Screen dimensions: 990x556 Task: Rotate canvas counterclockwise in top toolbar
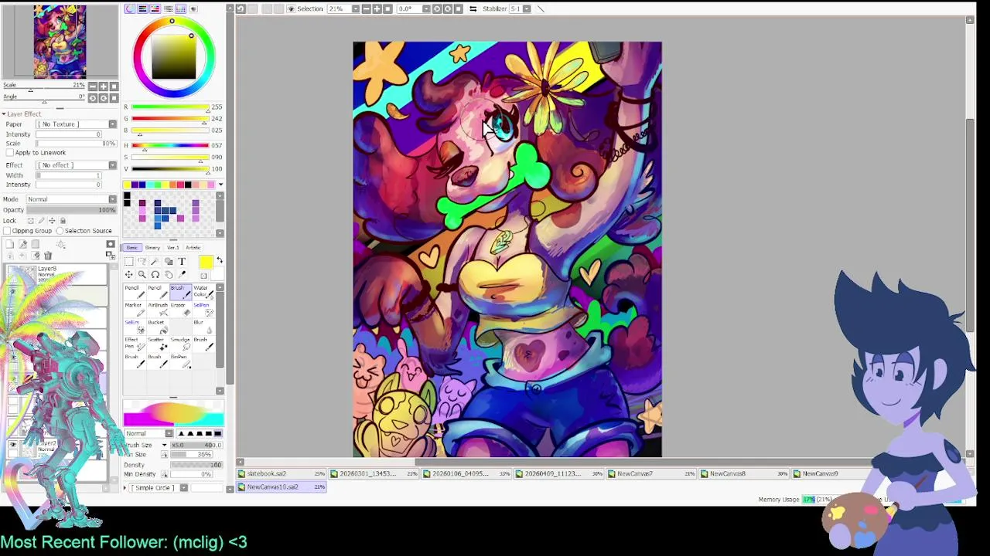pyautogui.click(x=436, y=8)
